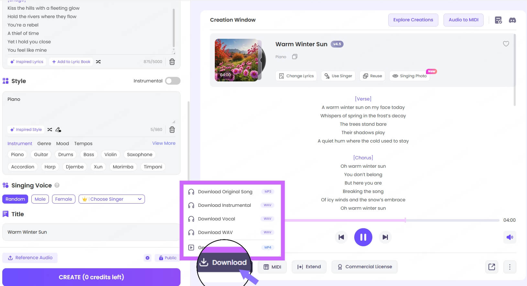Open Commercial License
The height and width of the screenshot is (286, 527).
(x=365, y=267)
